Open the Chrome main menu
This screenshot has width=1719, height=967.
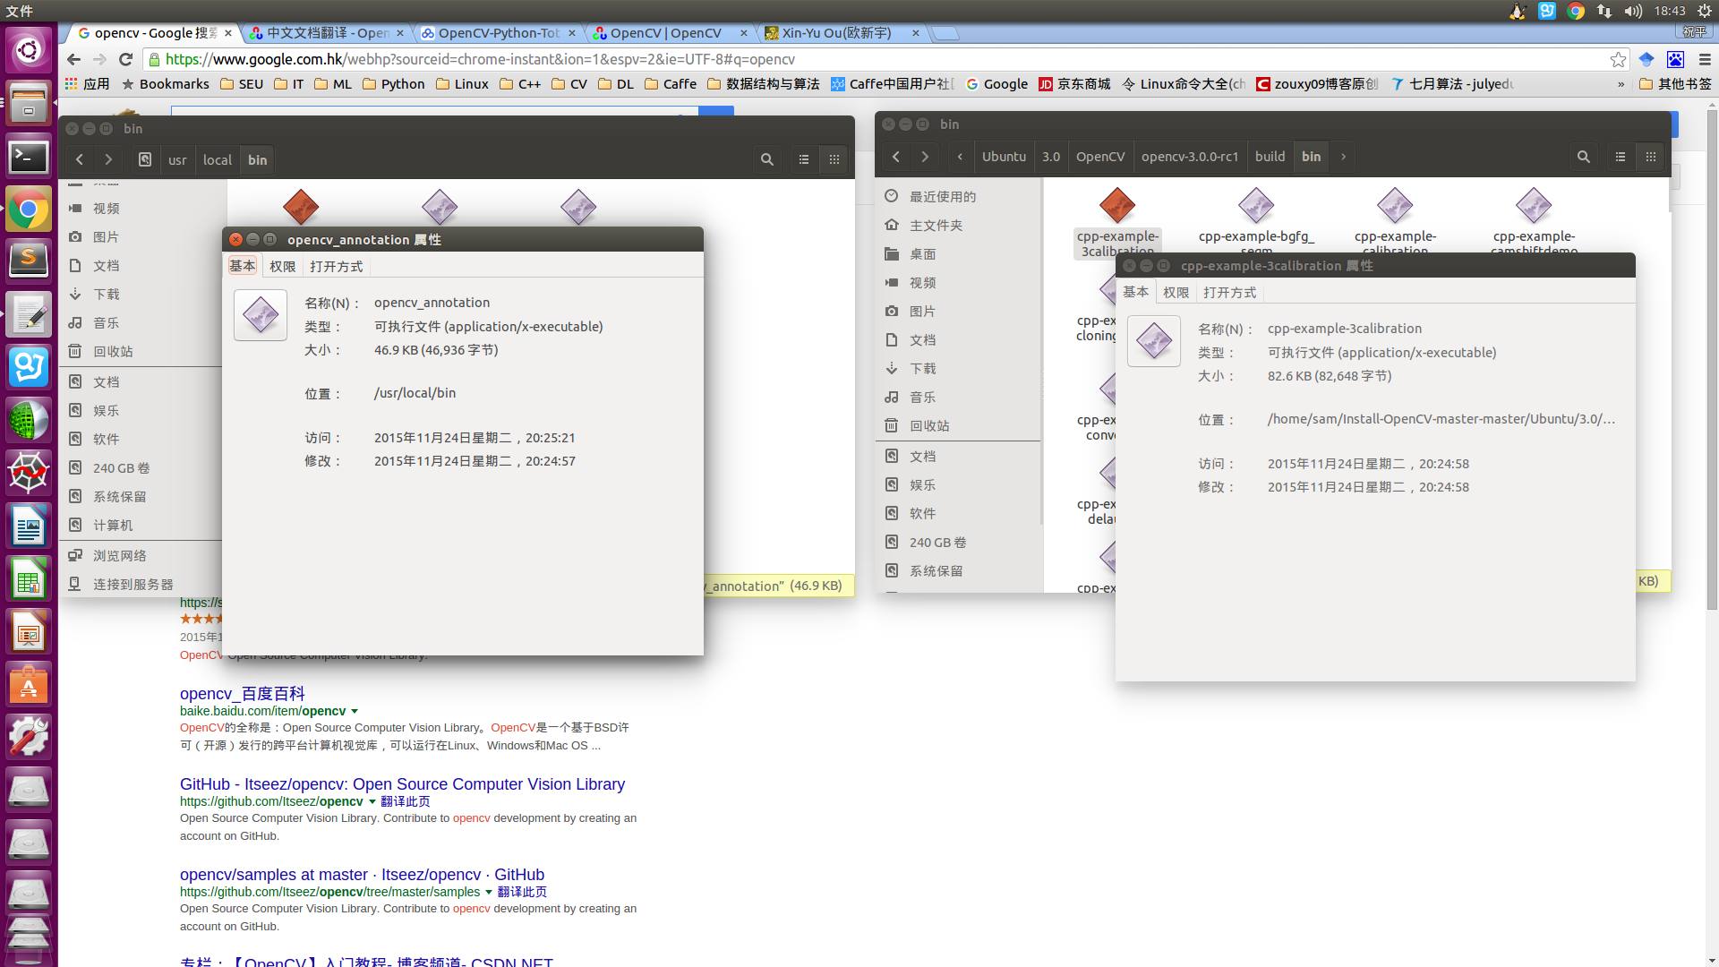point(1705,59)
